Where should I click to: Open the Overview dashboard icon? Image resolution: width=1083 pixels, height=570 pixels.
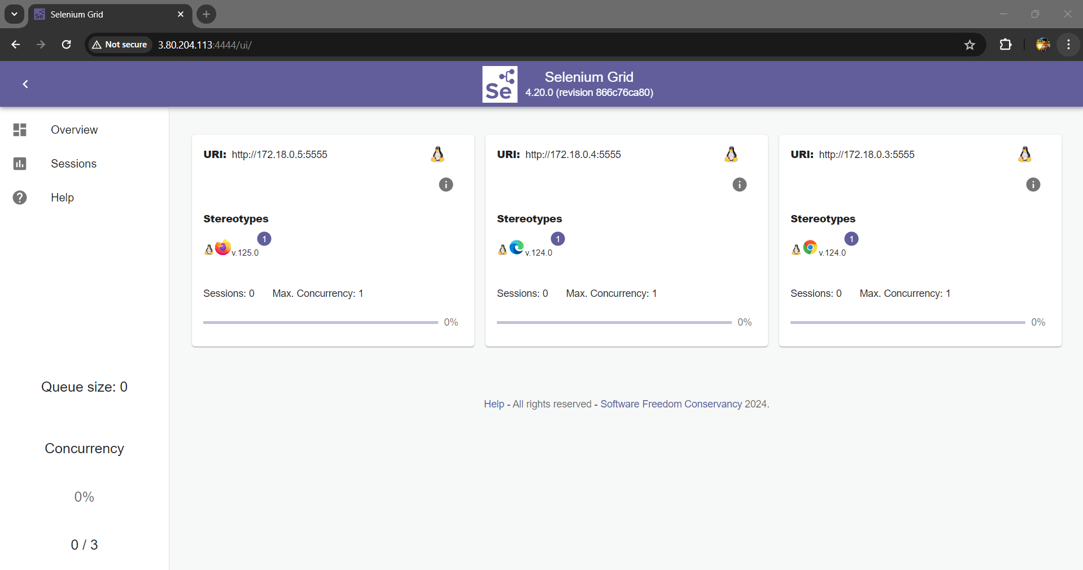20,130
